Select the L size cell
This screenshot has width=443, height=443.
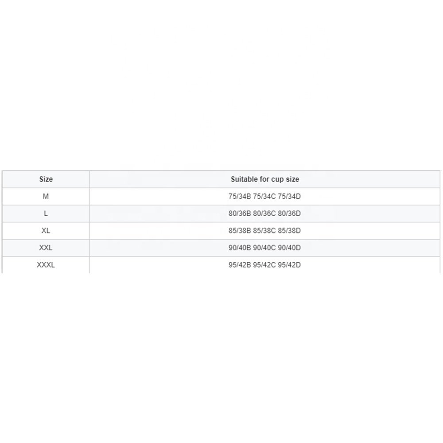[x=46, y=214]
